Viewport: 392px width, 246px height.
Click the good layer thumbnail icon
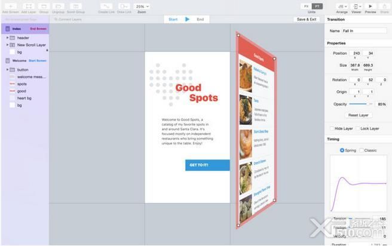pos(12,91)
